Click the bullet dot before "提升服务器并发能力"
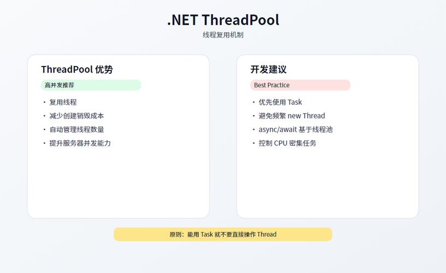The height and width of the screenshot is (273, 446). pos(44,143)
